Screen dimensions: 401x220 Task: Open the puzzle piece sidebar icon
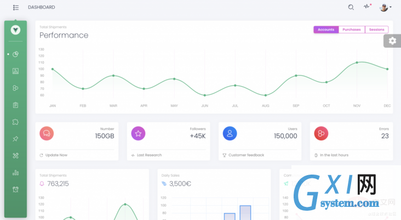click(15, 122)
